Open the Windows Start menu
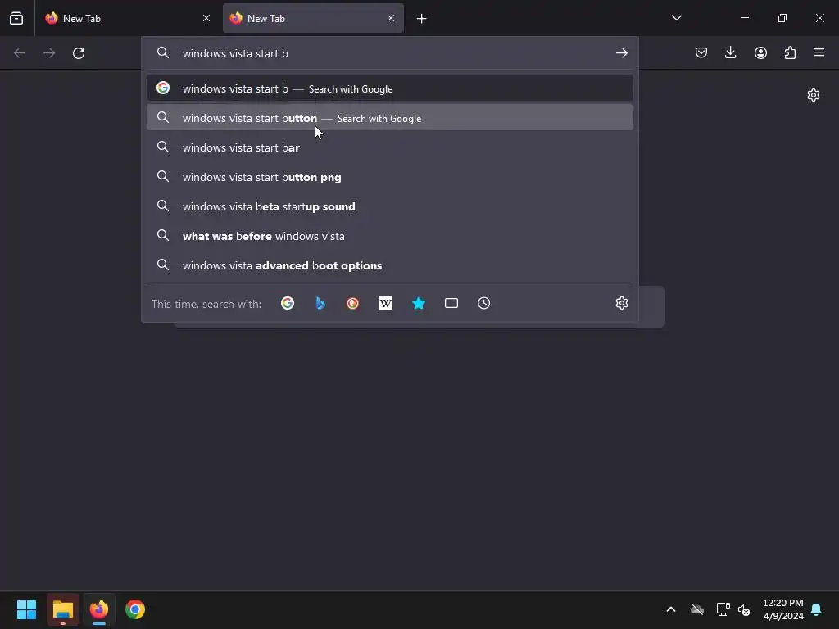This screenshot has width=839, height=629. pyautogui.click(x=26, y=609)
